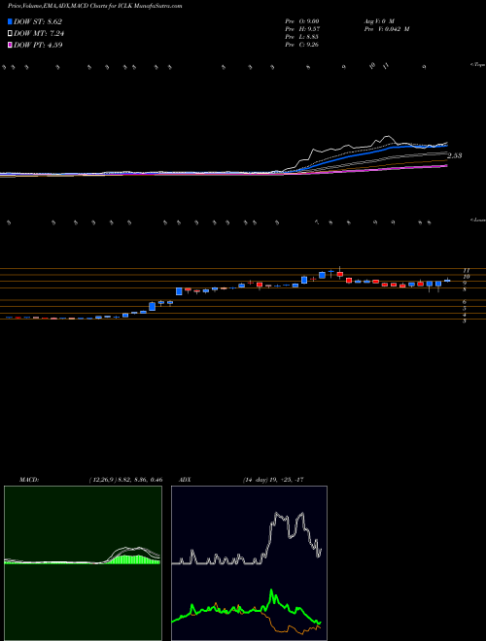Click the '<Tops' row label
This screenshot has height=641, width=486.
click(x=477, y=65)
